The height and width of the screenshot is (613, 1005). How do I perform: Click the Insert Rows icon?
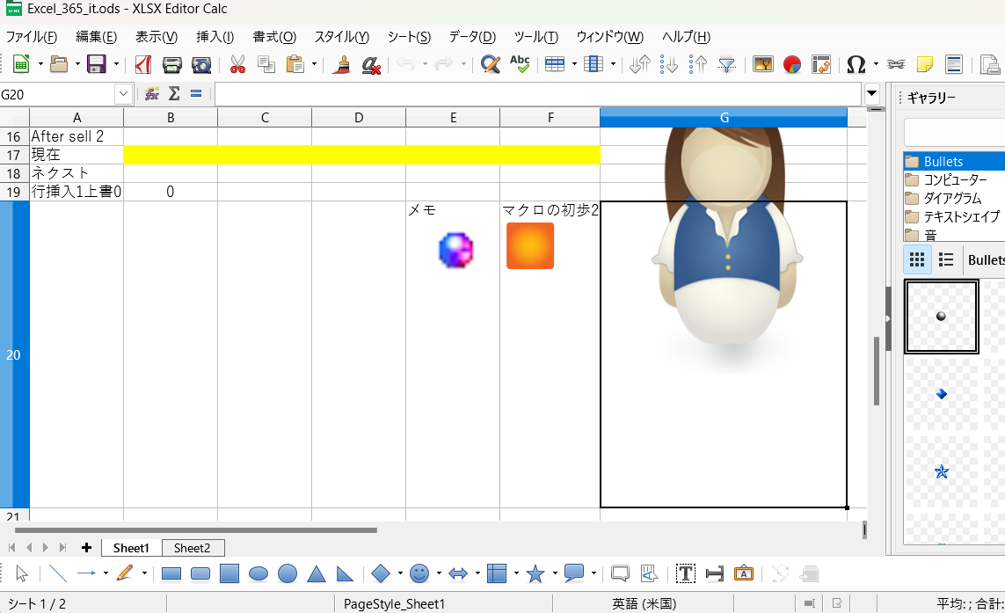[x=555, y=64]
